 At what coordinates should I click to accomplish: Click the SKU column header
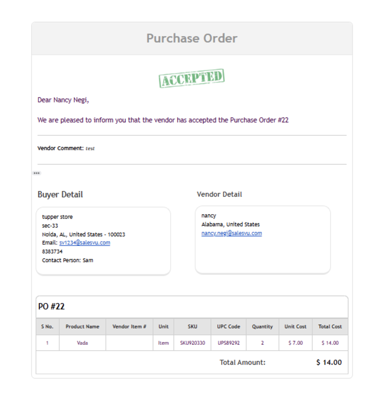(192, 327)
